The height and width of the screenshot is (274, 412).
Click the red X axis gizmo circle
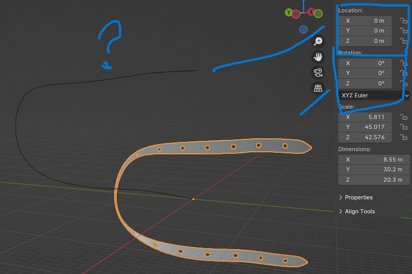(x=311, y=12)
